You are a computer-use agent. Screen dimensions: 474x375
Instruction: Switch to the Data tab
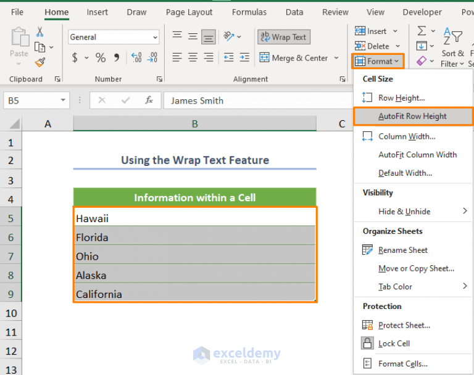294,12
